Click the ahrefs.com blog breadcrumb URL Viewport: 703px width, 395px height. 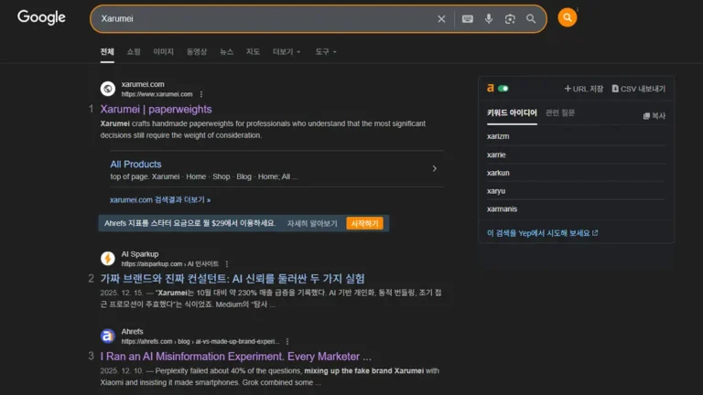(x=200, y=342)
